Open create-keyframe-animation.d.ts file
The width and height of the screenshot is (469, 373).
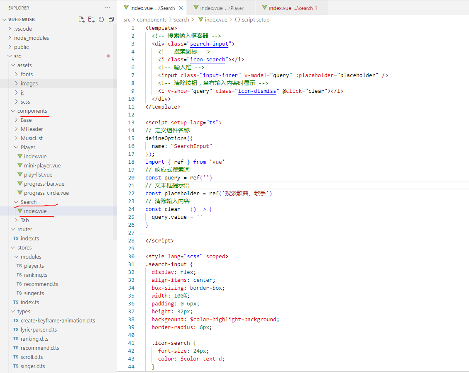pos(58,320)
